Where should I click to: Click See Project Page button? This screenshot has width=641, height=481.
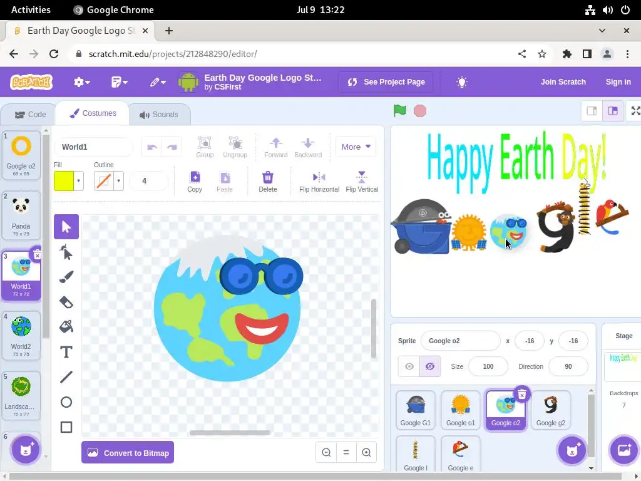coord(386,82)
